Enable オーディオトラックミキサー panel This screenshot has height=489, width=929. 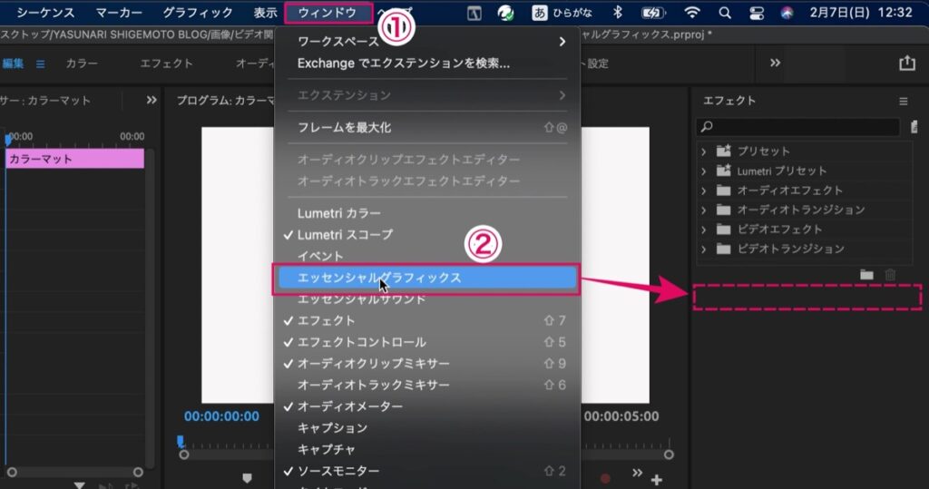point(427,386)
